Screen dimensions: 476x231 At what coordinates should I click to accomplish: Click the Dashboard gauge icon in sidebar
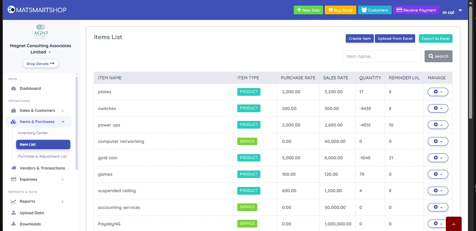click(14, 88)
